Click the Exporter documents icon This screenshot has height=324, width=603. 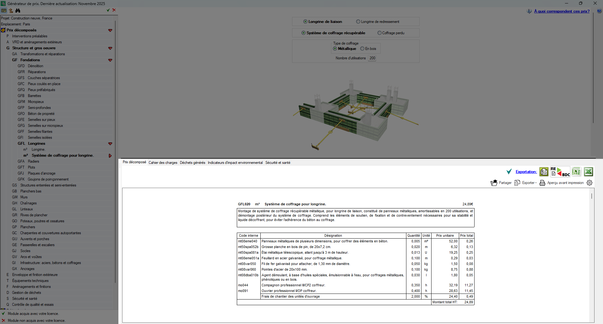[517, 183]
